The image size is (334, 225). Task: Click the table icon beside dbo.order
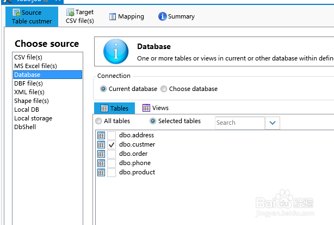pos(101,154)
